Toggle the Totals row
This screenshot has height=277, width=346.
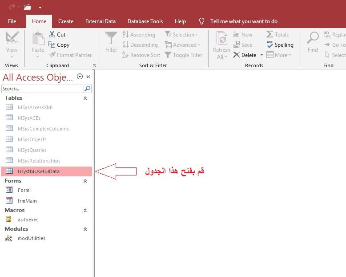point(278,35)
